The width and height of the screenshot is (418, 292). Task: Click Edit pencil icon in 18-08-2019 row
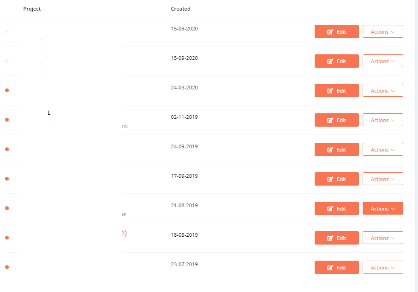[330, 238]
